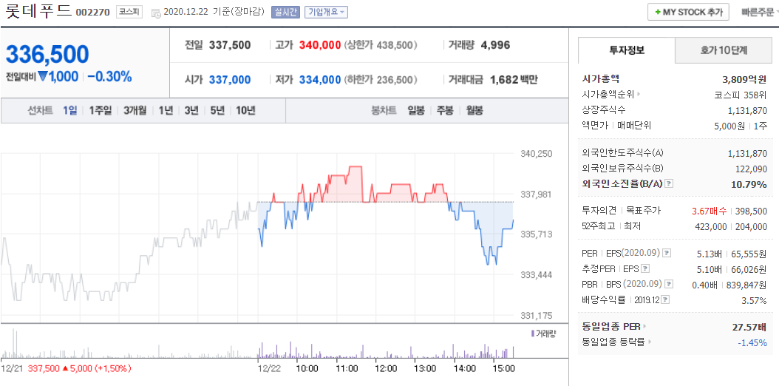Viewport: 779px width, 386px height.
Task: Click the 시가총액순위 link
Action: pos(608,93)
